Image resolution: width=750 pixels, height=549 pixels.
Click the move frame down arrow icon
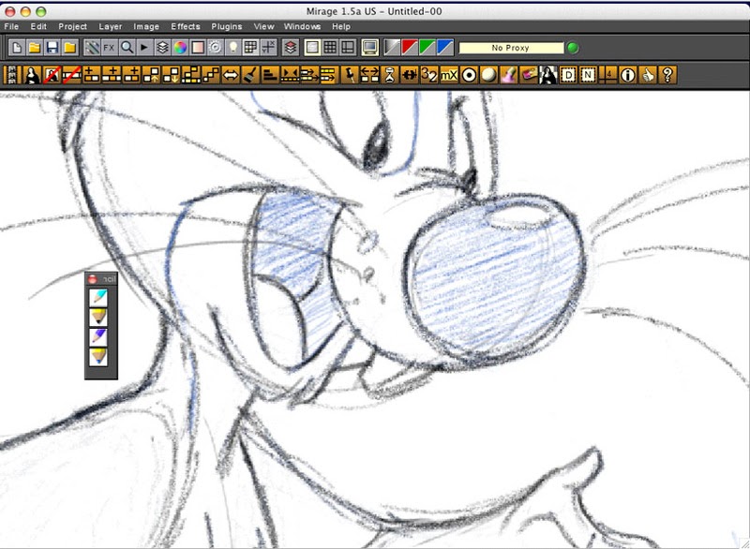point(171,75)
